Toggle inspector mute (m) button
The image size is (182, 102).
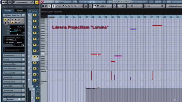pyautogui.click(x=5, y=20)
